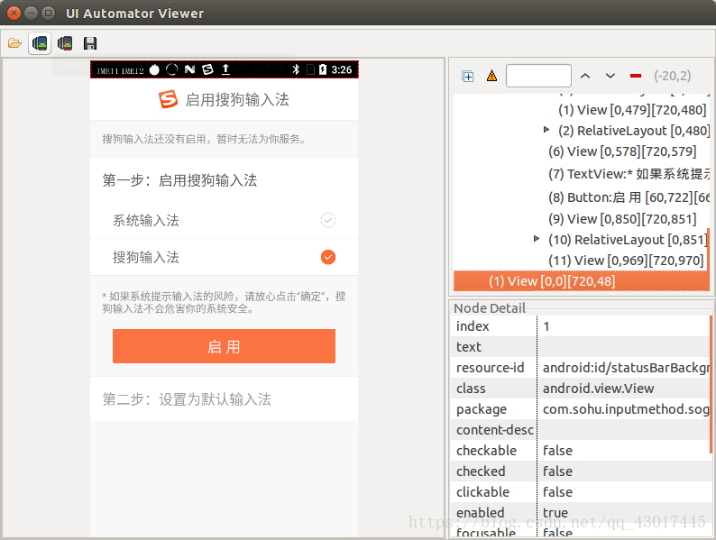Click the IME11 IME12 status bar text
The image size is (716, 540).
click(x=120, y=70)
